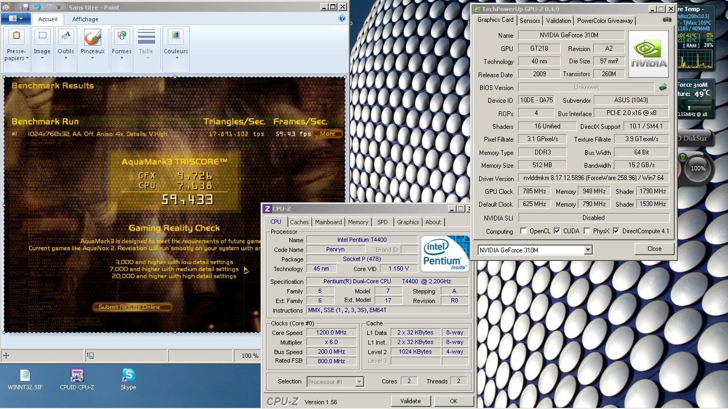The image size is (728, 409).
Task: Open the Validation tab in GPU-Z
Action: pyautogui.click(x=559, y=21)
